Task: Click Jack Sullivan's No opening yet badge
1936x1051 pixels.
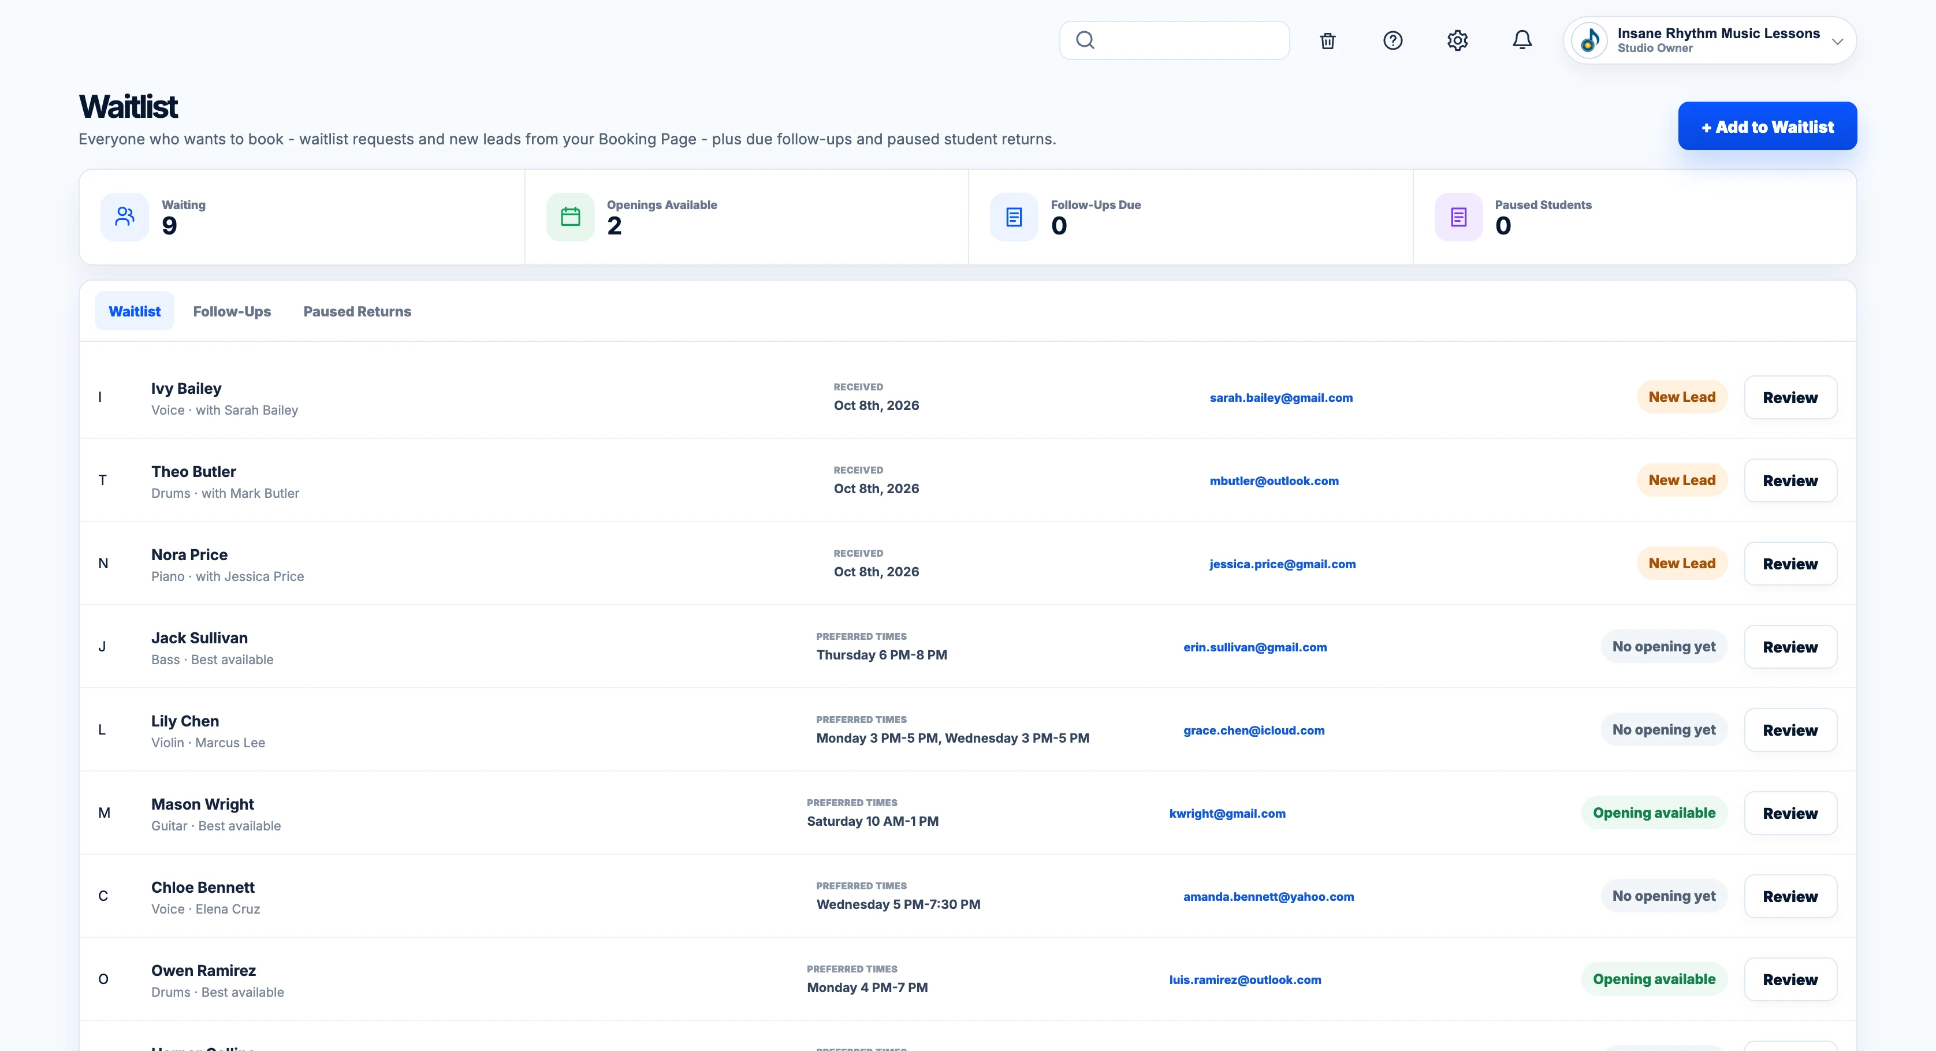Action: point(1664,647)
